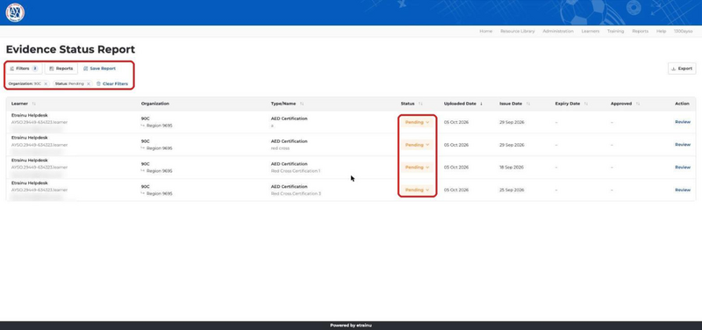Click the AYSO logo in header

pyautogui.click(x=15, y=12)
